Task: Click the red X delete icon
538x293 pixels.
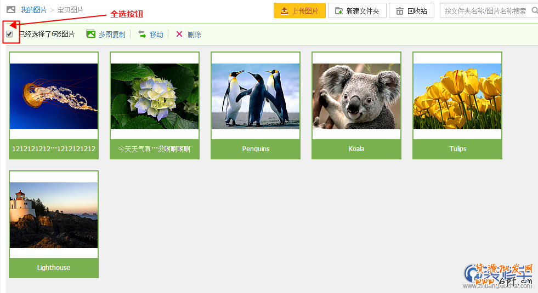Action: (179, 34)
